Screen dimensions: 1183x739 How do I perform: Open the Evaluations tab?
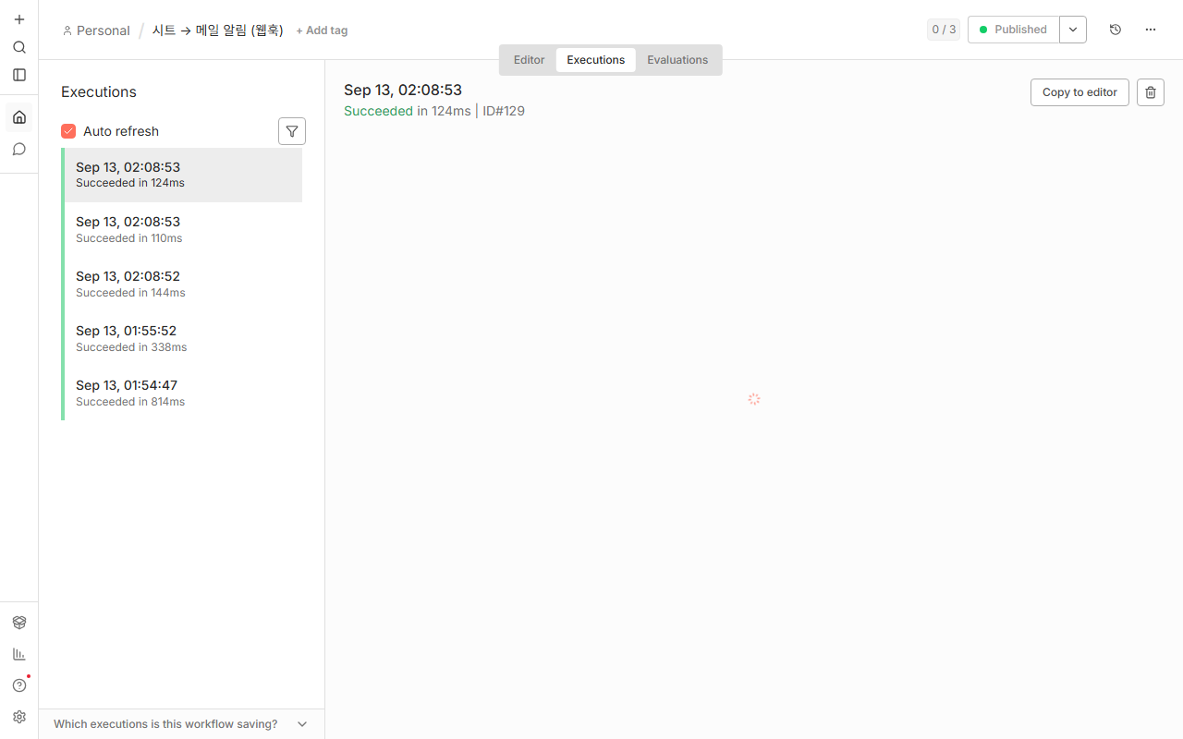pyautogui.click(x=677, y=60)
